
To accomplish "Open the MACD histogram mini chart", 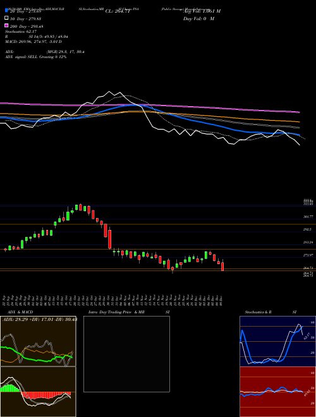I will (x=38, y=392).
